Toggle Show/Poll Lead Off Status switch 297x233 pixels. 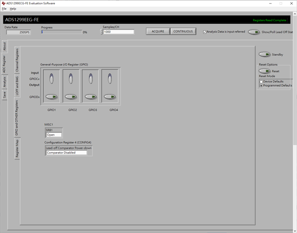pos(254,32)
